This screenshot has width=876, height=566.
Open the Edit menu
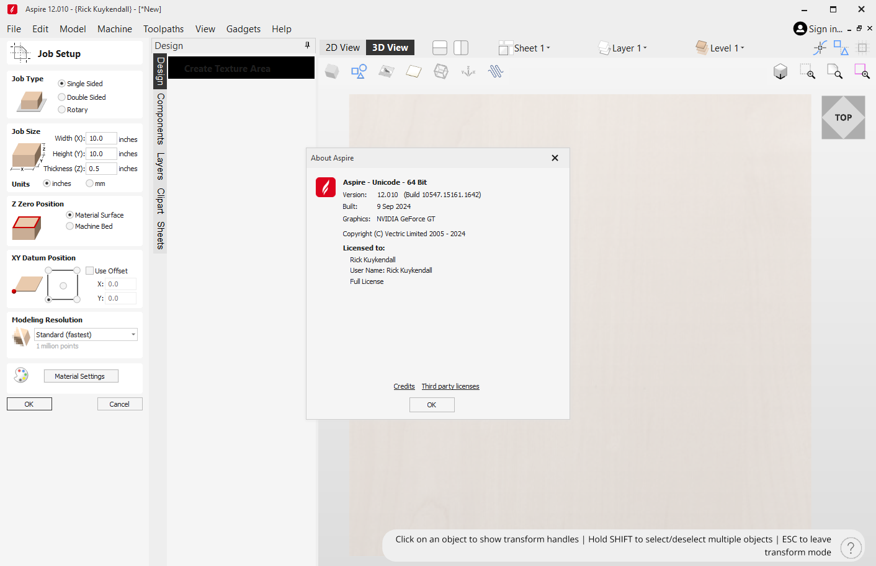pos(40,29)
